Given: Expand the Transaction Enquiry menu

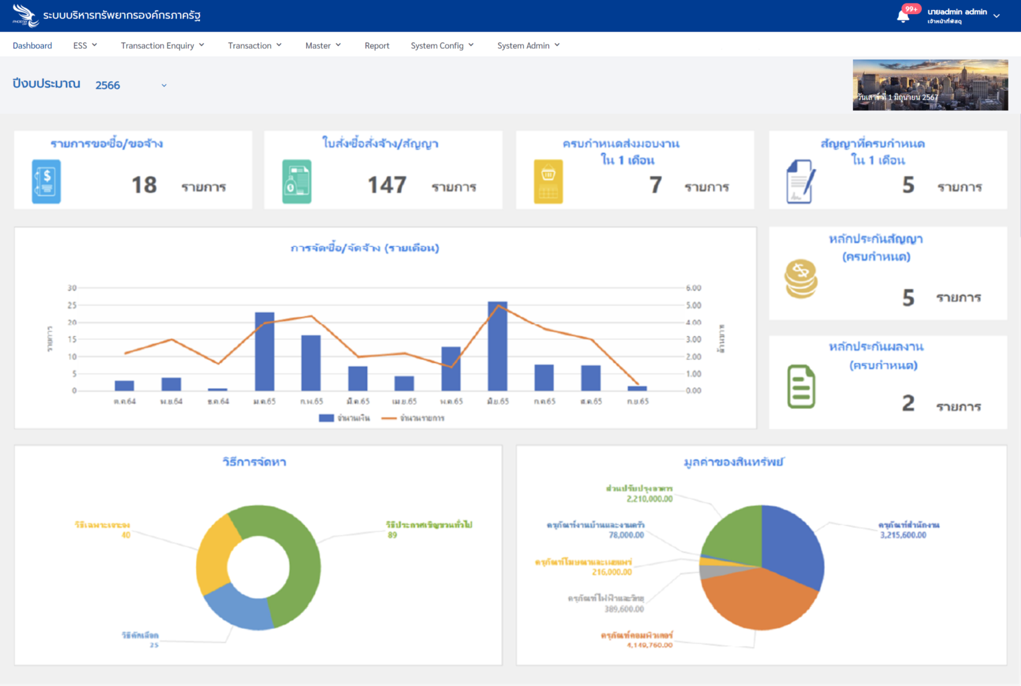Looking at the screenshot, I should click(162, 45).
